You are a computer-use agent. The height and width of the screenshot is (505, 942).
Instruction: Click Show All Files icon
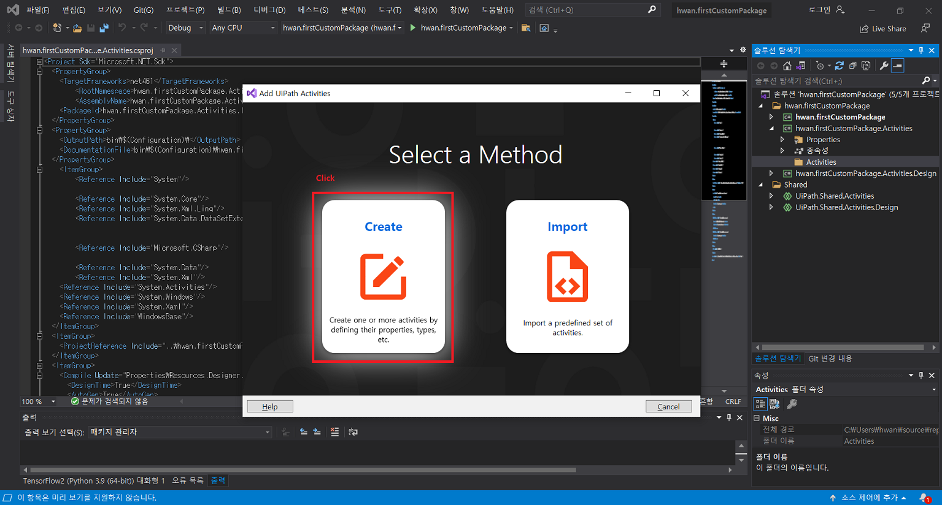click(866, 66)
